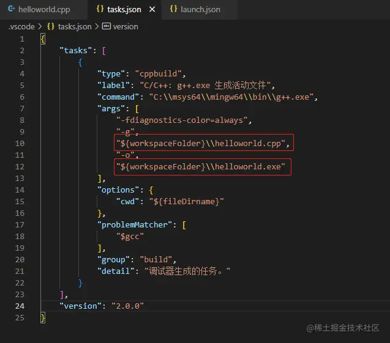Click the "2.0.0" version value
Image resolution: width=390 pixels, height=343 pixels.
[127, 306]
